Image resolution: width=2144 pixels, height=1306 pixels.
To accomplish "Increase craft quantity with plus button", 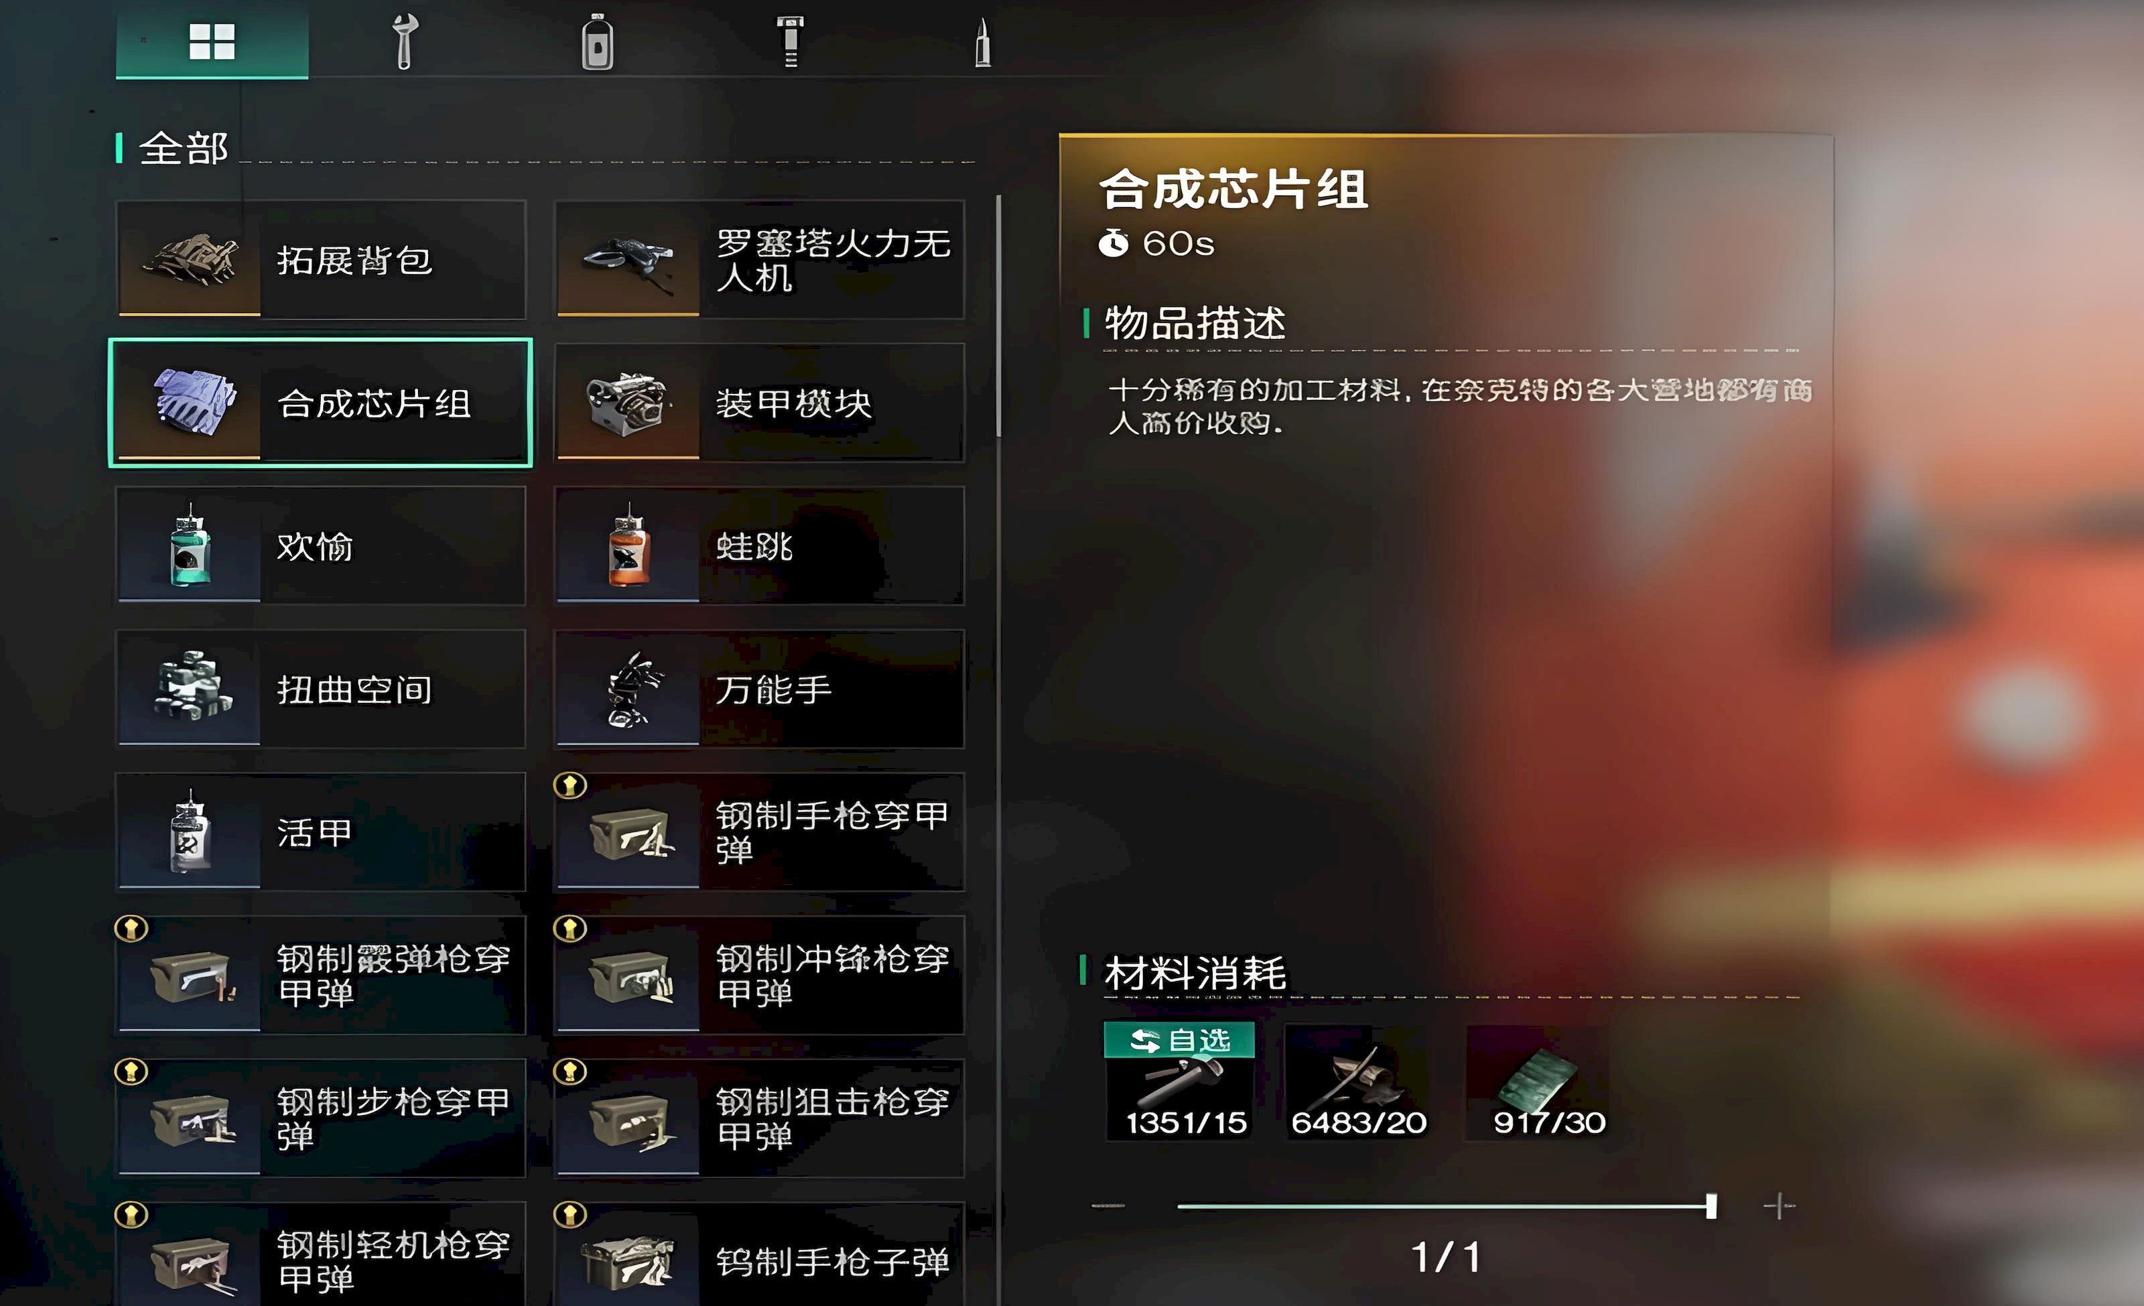I will coord(1779,1206).
